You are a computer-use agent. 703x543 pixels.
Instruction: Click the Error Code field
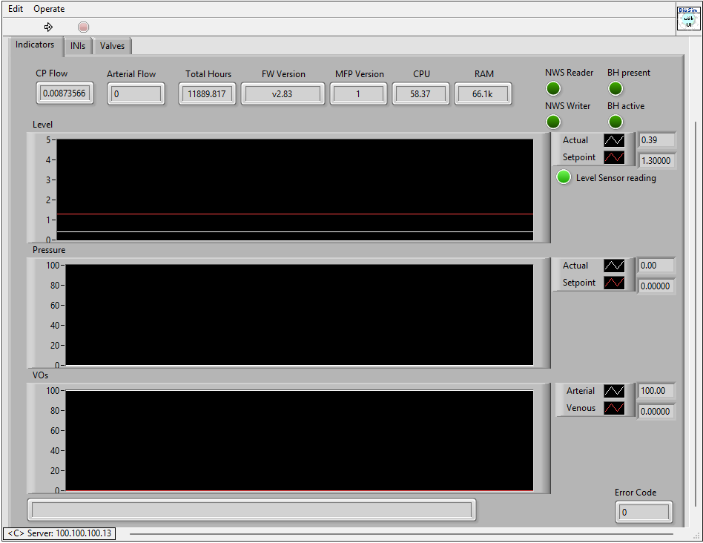(644, 513)
